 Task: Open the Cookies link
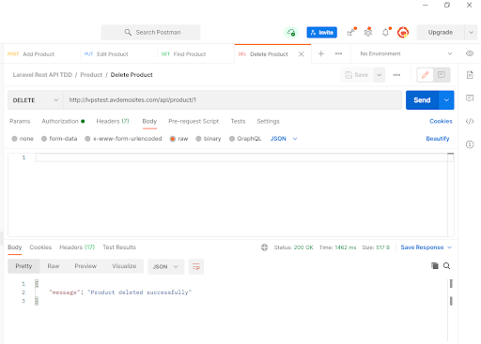click(x=441, y=121)
